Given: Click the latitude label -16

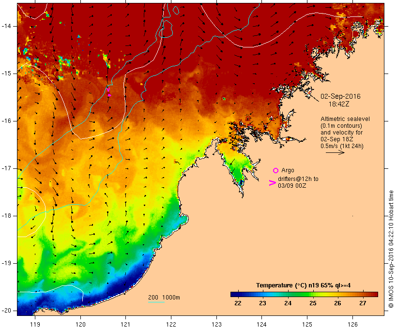Looking at the screenshot, I should point(6,121).
